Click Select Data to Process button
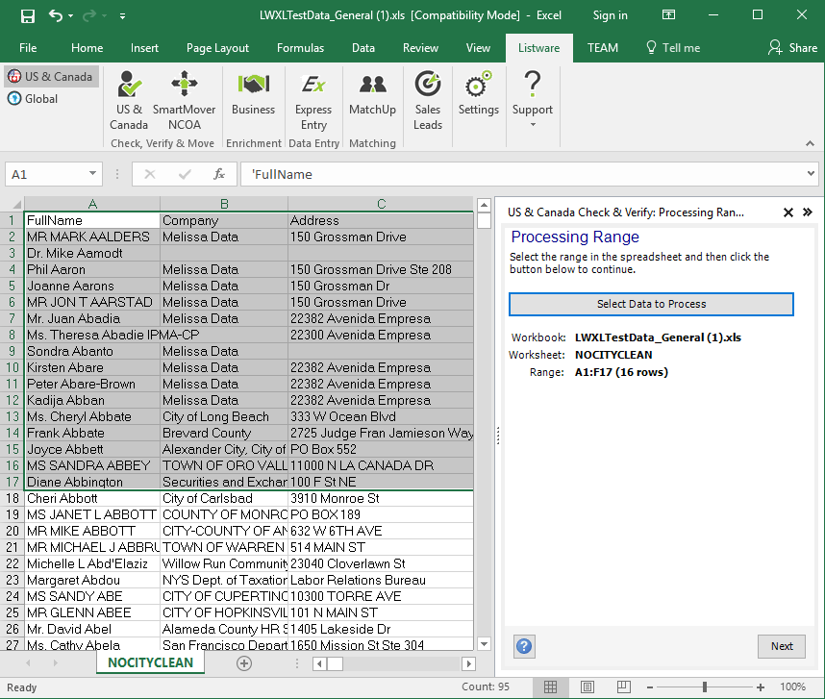 click(x=651, y=304)
